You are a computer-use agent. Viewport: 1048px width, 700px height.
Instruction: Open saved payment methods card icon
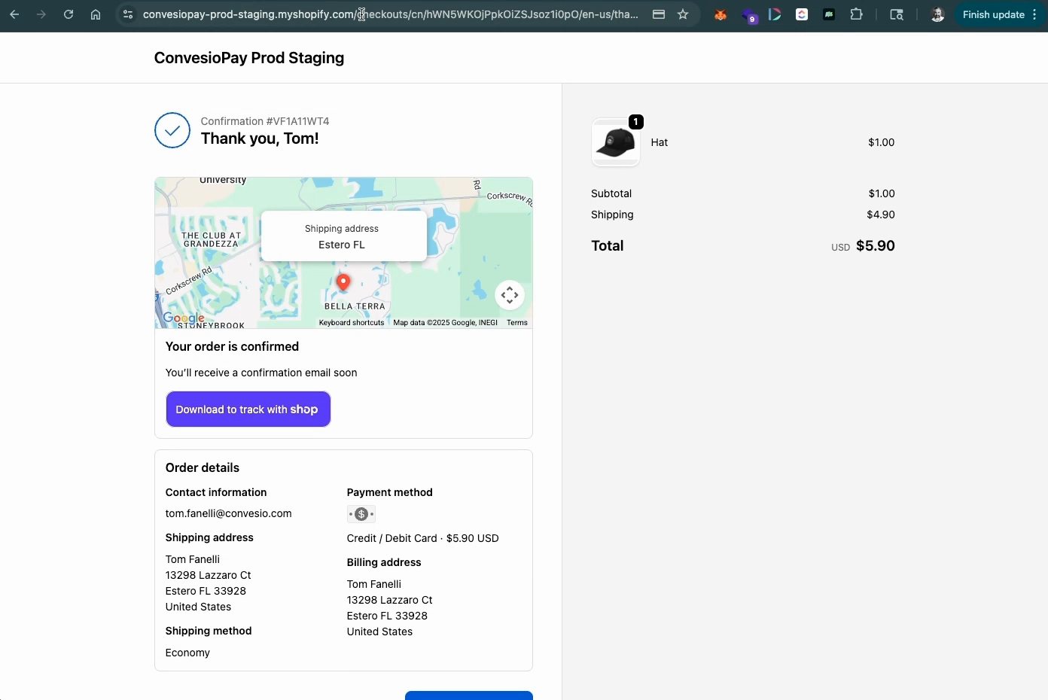[659, 14]
